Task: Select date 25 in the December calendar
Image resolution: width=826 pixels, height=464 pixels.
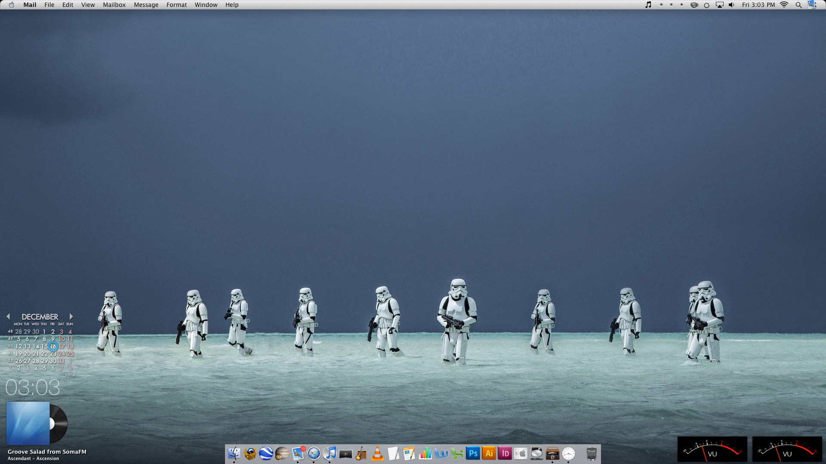Action: pyautogui.click(x=70, y=354)
